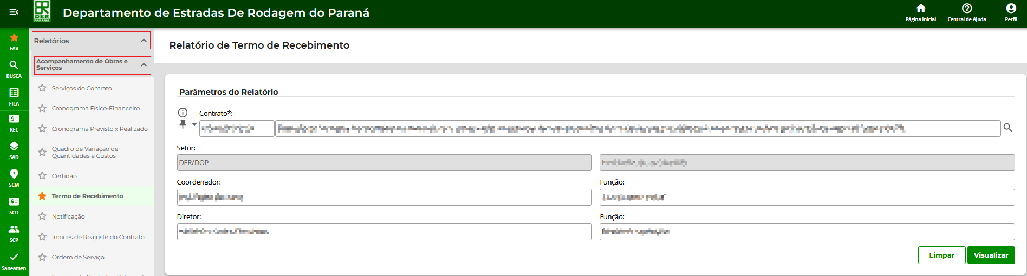Click into the Coordenador input field

tap(384, 197)
